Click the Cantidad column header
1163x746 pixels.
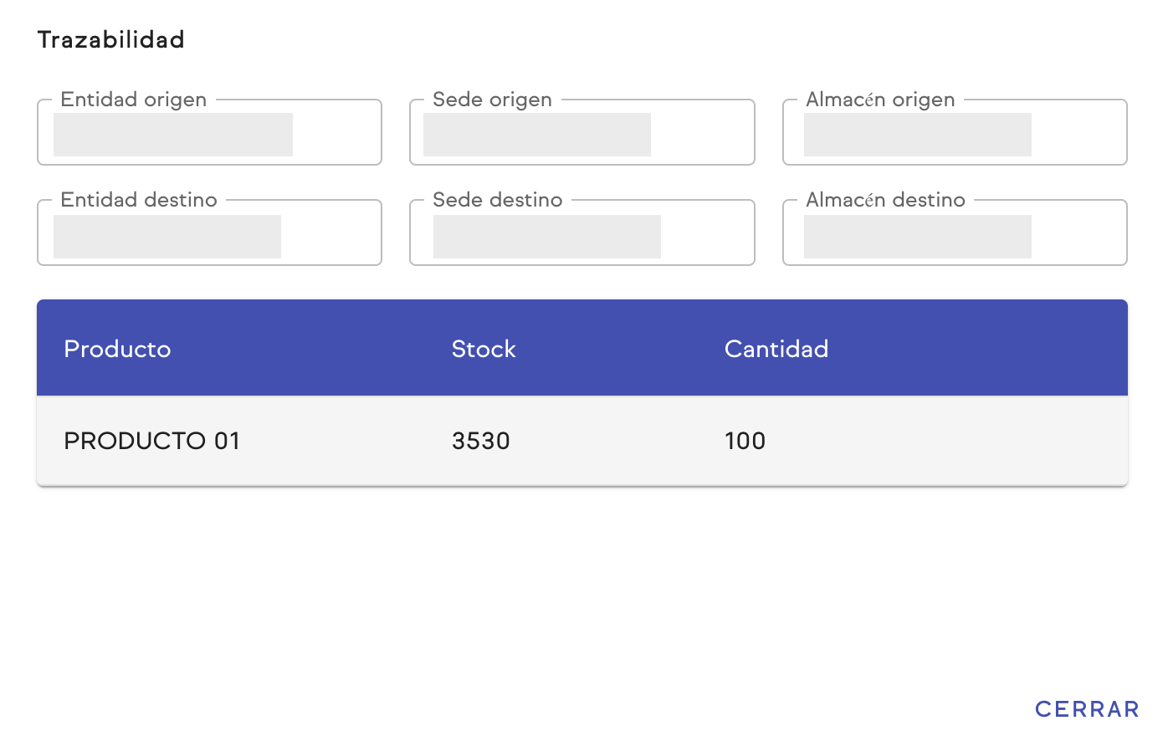pos(776,349)
